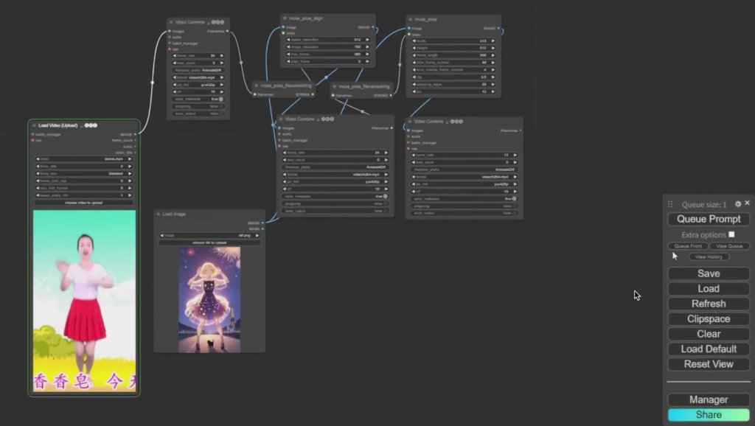Image resolution: width=755 pixels, height=426 pixels.
Task: Open the video selector showing dance.mp4
Action: click(x=83, y=158)
